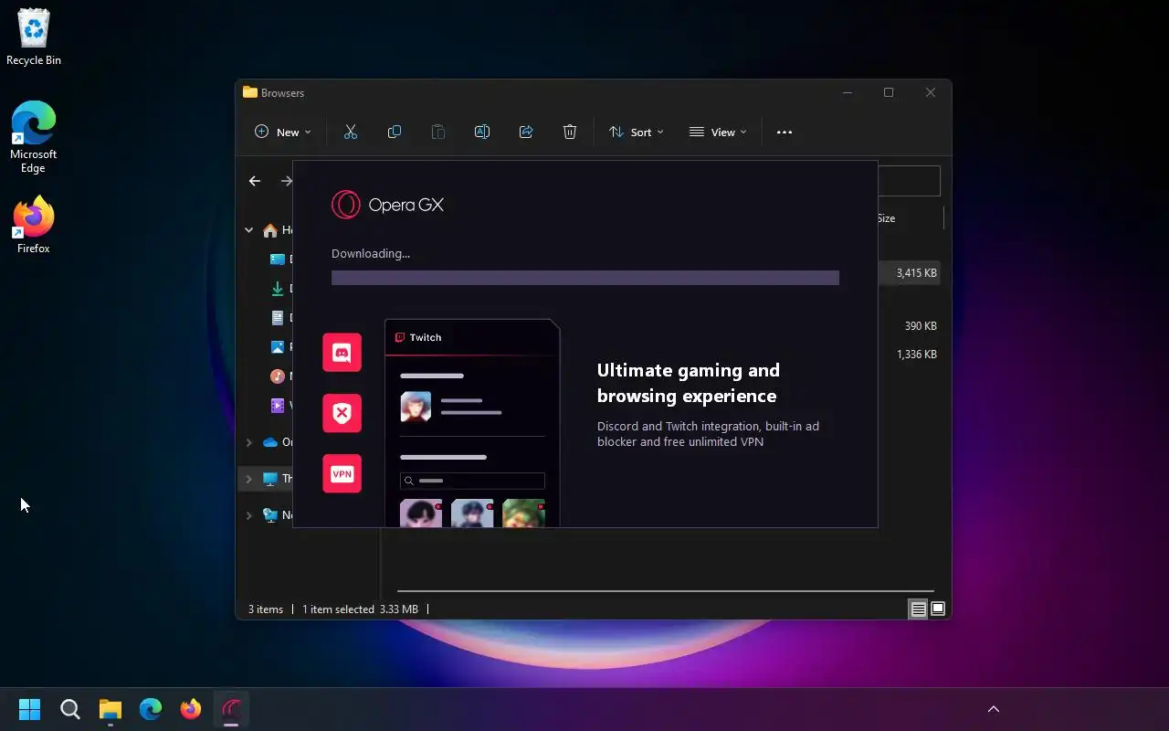Viewport: 1169px width, 731px height.
Task: Click the VPN icon in the installer
Action: [342, 473]
